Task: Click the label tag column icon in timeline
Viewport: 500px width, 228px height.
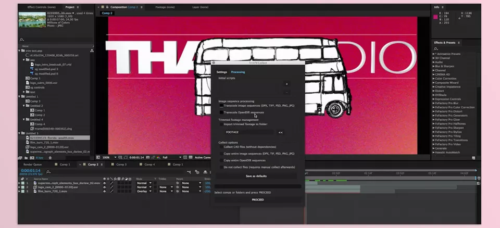Action: click(22, 179)
